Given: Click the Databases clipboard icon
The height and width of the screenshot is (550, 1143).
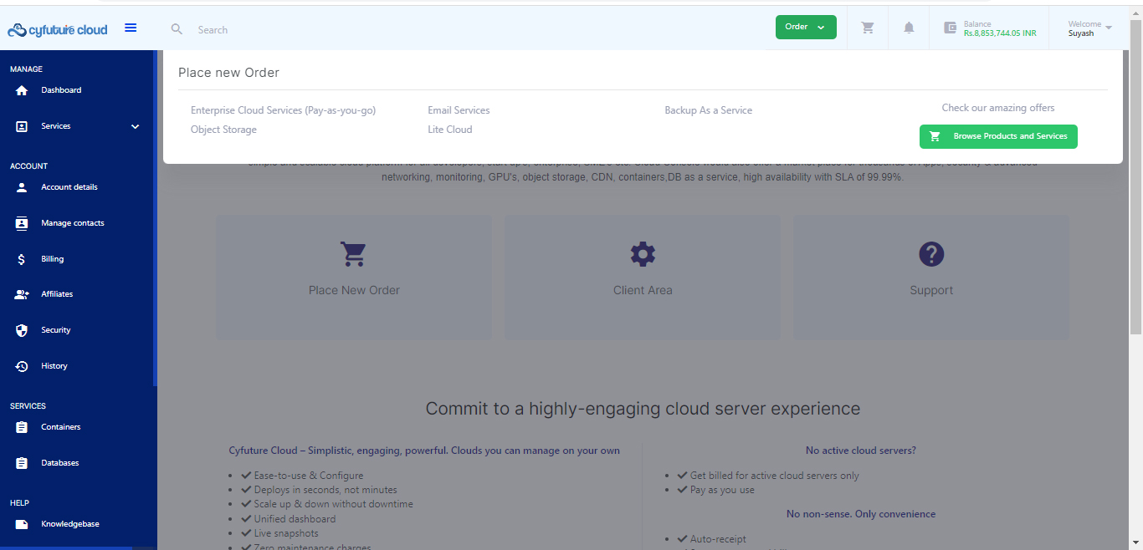Looking at the screenshot, I should 22,463.
